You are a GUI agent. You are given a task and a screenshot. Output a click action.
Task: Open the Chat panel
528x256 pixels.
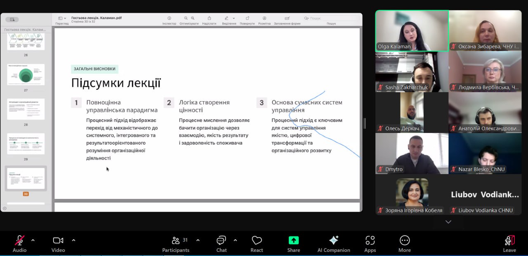222,244
